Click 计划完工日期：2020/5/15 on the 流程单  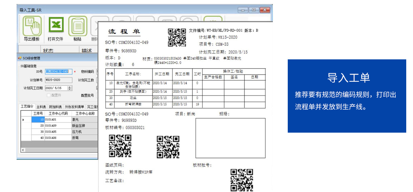pos(223,52)
